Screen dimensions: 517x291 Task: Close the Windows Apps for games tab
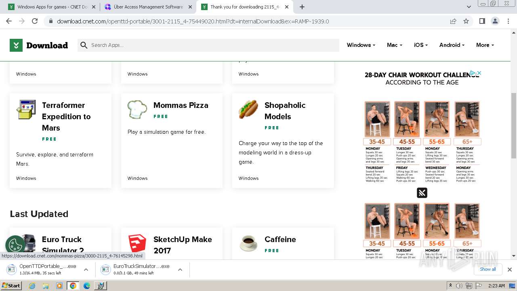(x=94, y=7)
